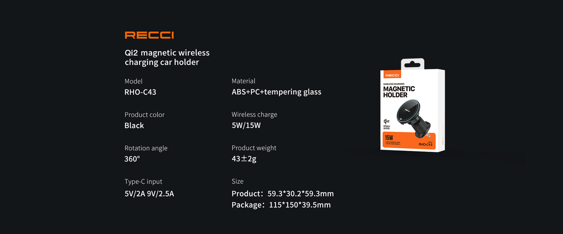
Task: Click the RHO-C43 label on the orange band
Action: pos(425,144)
